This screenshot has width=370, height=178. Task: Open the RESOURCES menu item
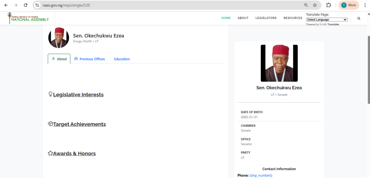coord(293,18)
